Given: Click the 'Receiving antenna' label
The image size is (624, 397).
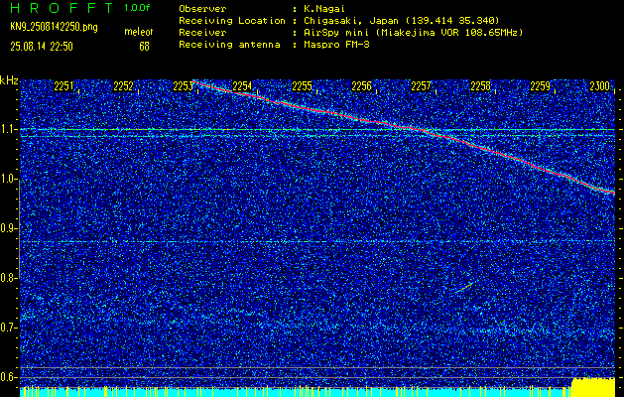Looking at the screenshot, I should coord(229,45).
